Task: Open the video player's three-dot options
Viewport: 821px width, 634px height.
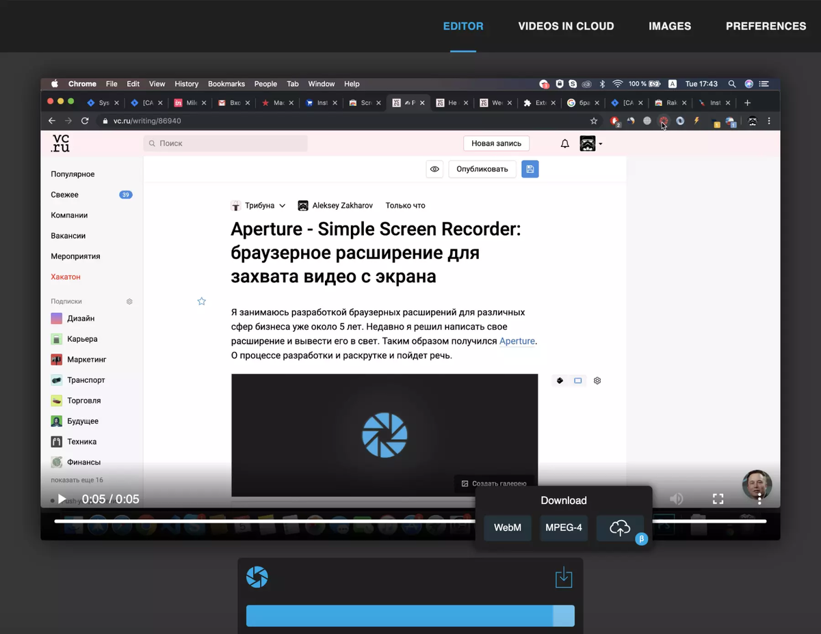Action: coord(759,499)
